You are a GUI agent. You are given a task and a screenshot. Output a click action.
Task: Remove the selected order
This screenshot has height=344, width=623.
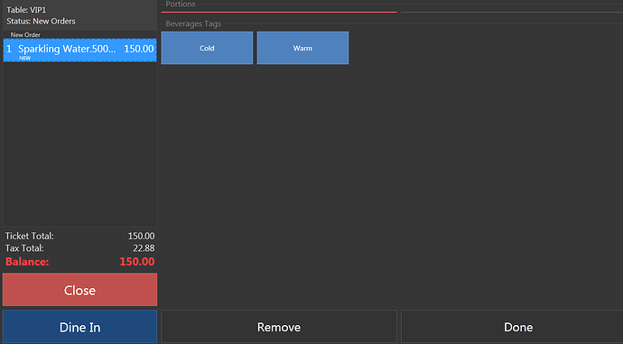279,327
